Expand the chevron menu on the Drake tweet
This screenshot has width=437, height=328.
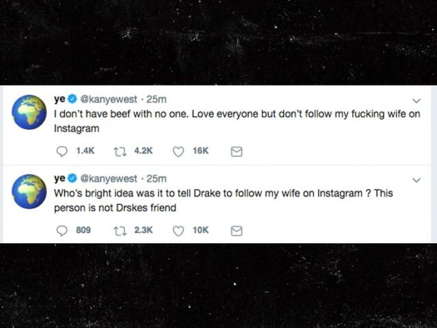[417, 180]
